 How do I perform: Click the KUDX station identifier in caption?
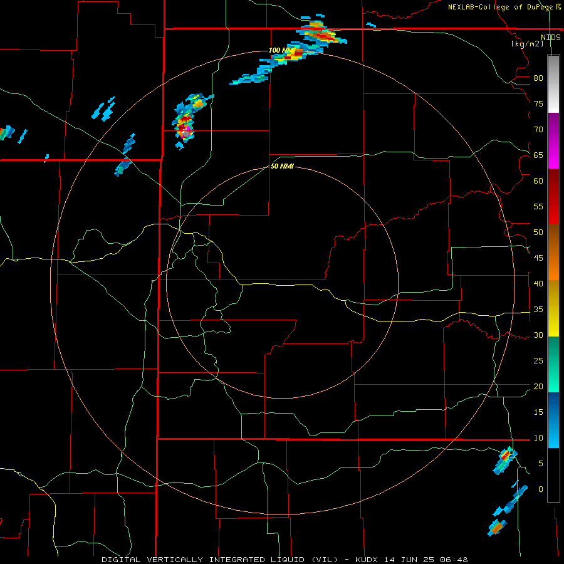(x=367, y=560)
